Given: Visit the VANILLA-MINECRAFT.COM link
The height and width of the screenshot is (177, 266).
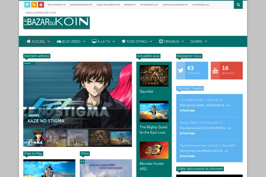Looking at the screenshot, I should click(x=40, y=13).
